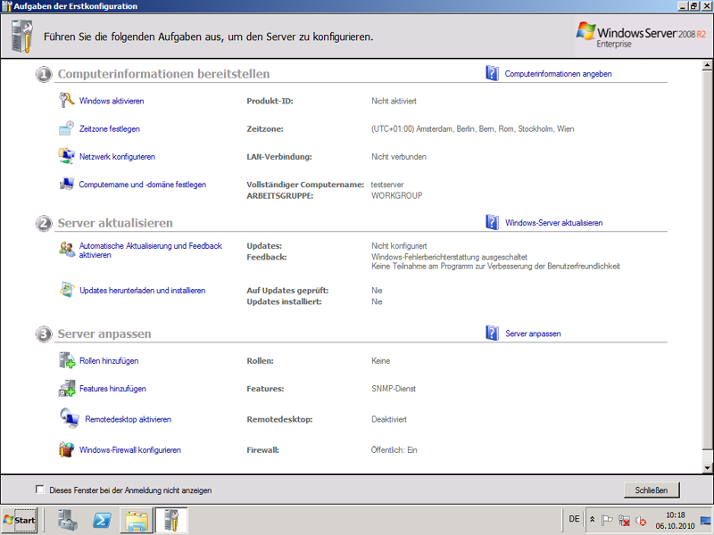The image size is (714, 535).
Task: Open Automatische Aktualisierung und Feedback aktivieren link
Action: 151,251
